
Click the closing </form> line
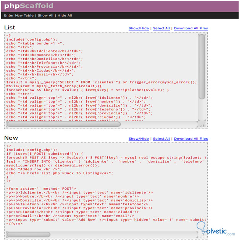click(14, 224)
